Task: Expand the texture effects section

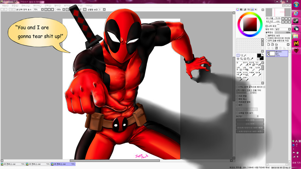Action: 267,26
